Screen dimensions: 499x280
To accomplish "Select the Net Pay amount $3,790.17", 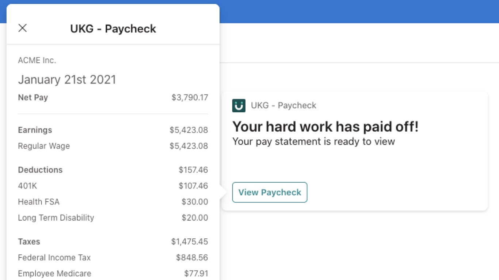I will 190,98.
